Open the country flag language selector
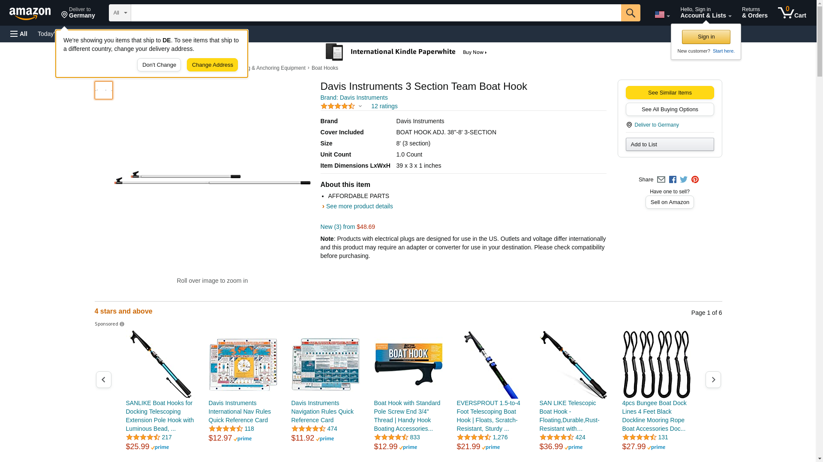This screenshot has width=823, height=462. [662, 15]
